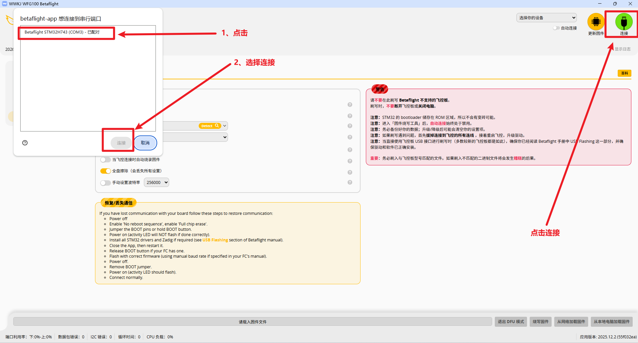Screen dimensions: 638x343
Task: Click the 退出 DFU 模式 button
Action: [511, 322]
